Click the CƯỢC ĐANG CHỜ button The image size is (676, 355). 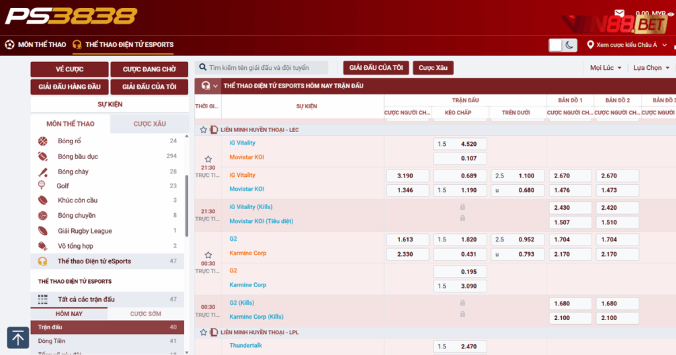[x=149, y=69]
